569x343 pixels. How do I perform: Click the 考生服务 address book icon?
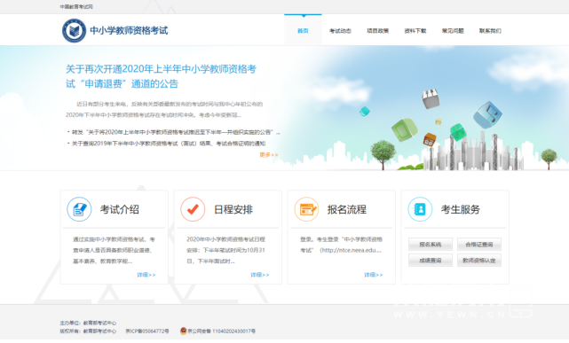point(420,209)
